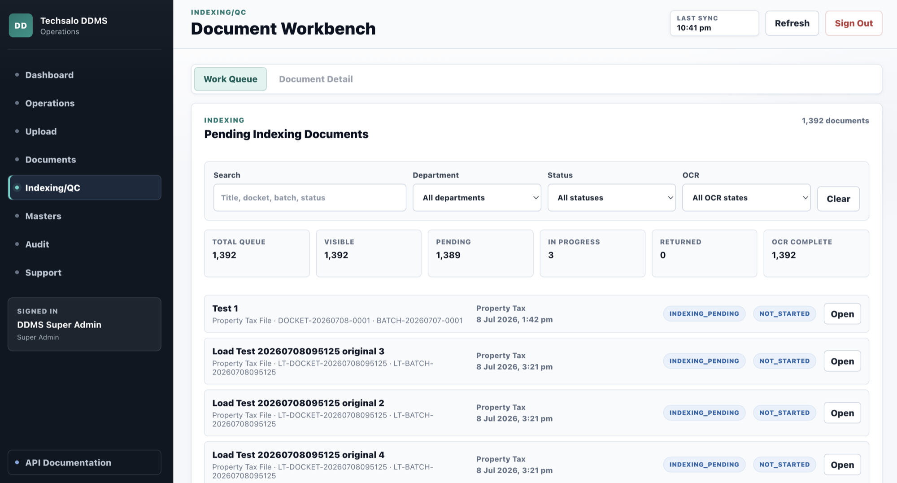Click the Pending Indexing Documents heading

point(286,134)
